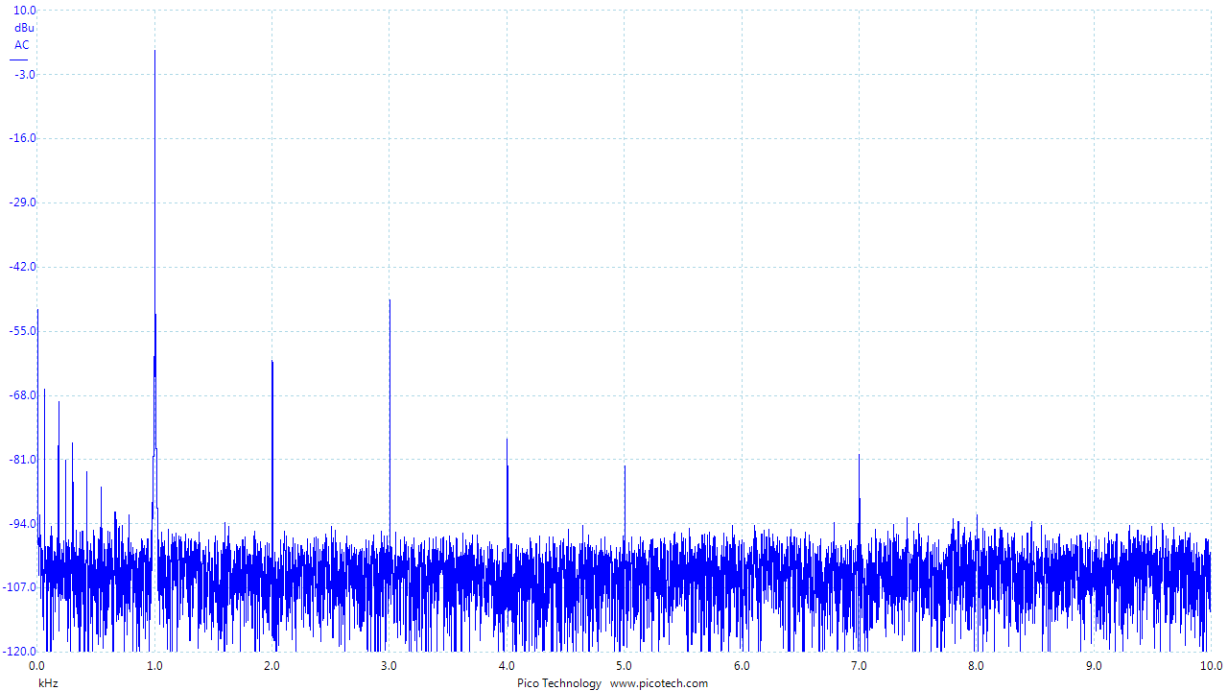Image resolution: width=1228 pixels, height=691 pixels.
Task: Click the dBu unit label
Action: [x=24, y=28]
